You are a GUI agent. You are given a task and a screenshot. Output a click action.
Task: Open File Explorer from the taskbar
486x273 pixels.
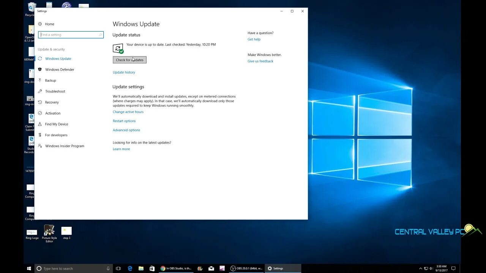141,268
